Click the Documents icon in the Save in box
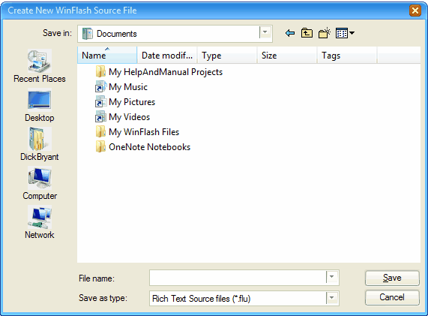 88,34
